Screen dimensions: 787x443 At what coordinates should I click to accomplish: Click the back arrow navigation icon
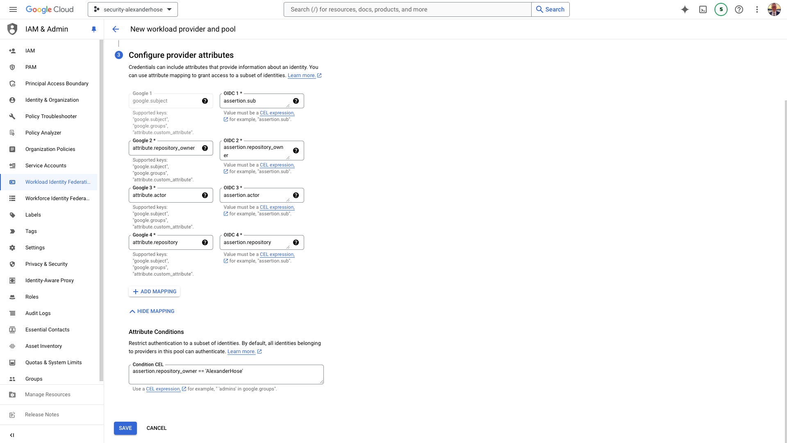click(x=116, y=29)
